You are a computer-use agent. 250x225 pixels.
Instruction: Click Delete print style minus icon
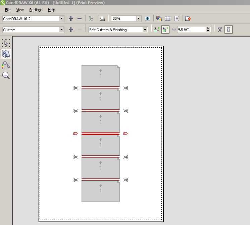[x=80, y=19]
